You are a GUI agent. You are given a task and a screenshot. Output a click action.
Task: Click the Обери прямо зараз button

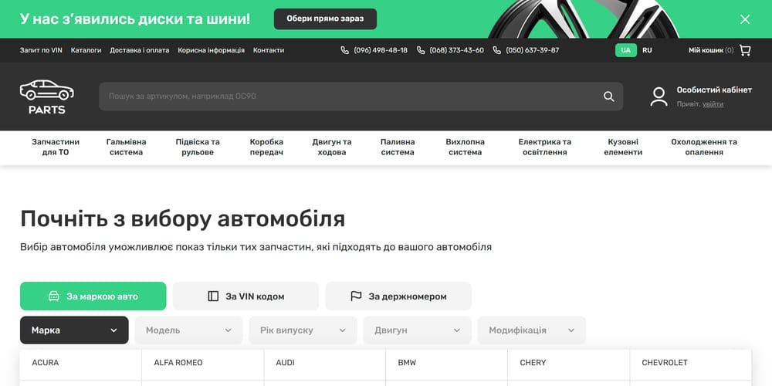tap(325, 19)
